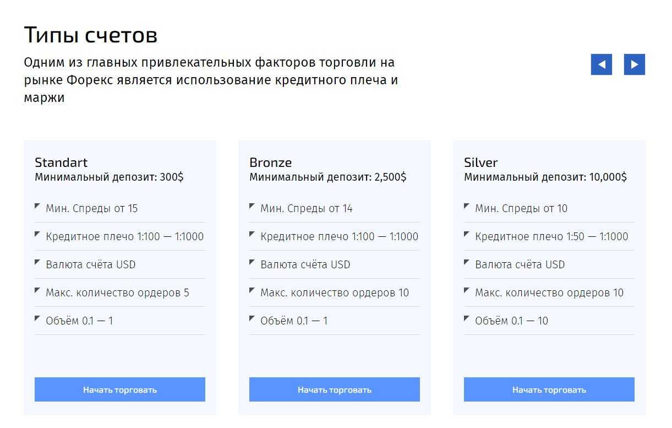The height and width of the screenshot is (428, 672).
Task: Click the bullet icon beside Bronze spreads from 14
Action: point(252,206)
